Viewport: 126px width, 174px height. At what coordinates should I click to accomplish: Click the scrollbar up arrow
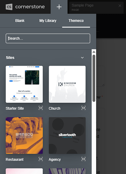[94, 52]
